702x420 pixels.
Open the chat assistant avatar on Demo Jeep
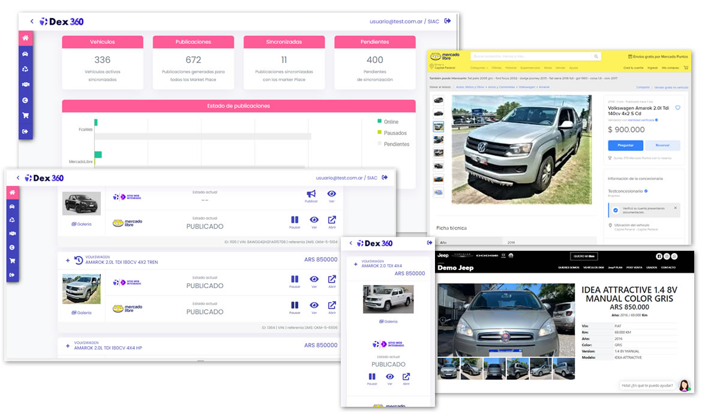[x=685, y=386]
